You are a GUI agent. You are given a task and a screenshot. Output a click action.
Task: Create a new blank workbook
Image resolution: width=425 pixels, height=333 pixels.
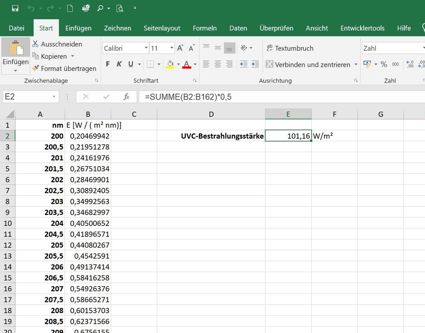point(70,8)
